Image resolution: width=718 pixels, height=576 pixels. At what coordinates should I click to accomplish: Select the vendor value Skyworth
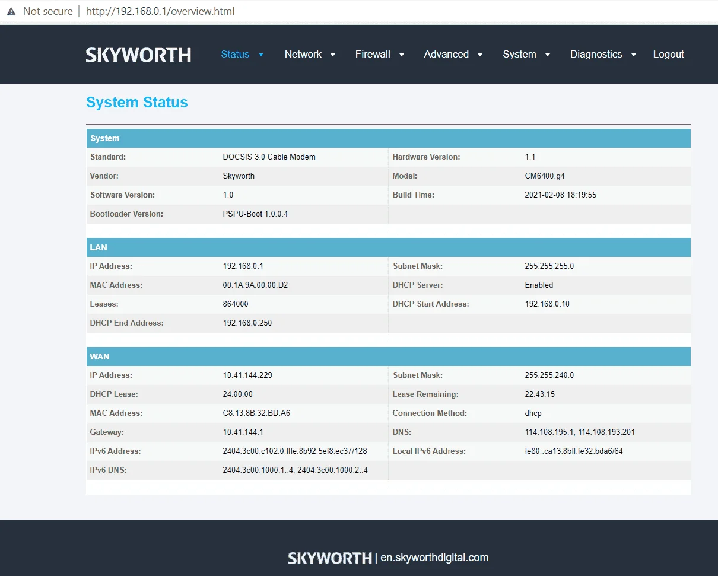239,176
